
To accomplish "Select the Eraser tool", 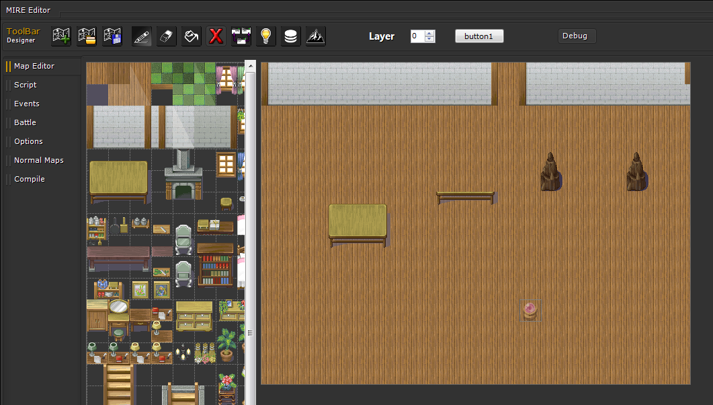I will pos(166,36).
